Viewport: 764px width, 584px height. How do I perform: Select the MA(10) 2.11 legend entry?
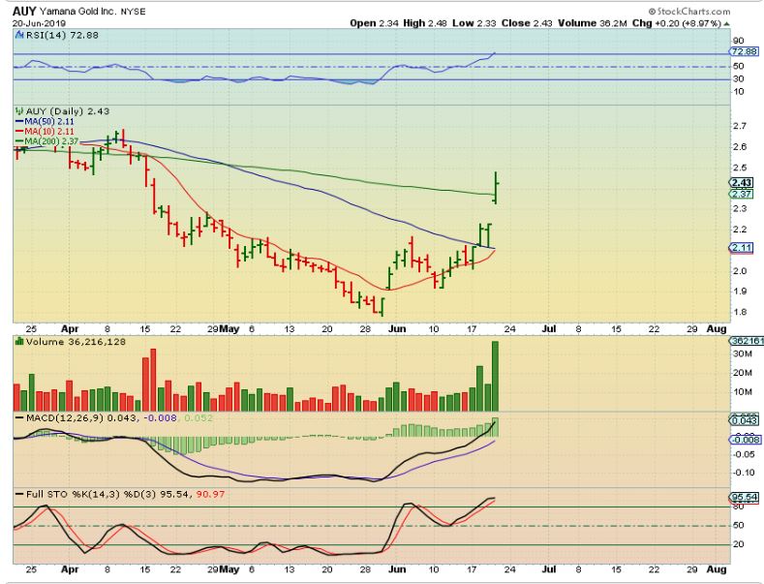[45, 131]
